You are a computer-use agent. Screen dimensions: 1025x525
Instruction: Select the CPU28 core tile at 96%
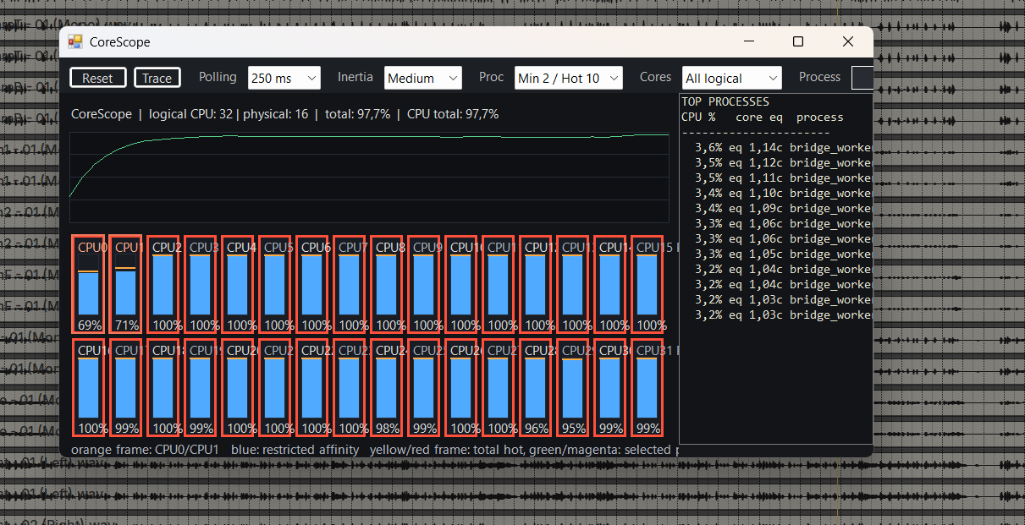pos(536,387)
